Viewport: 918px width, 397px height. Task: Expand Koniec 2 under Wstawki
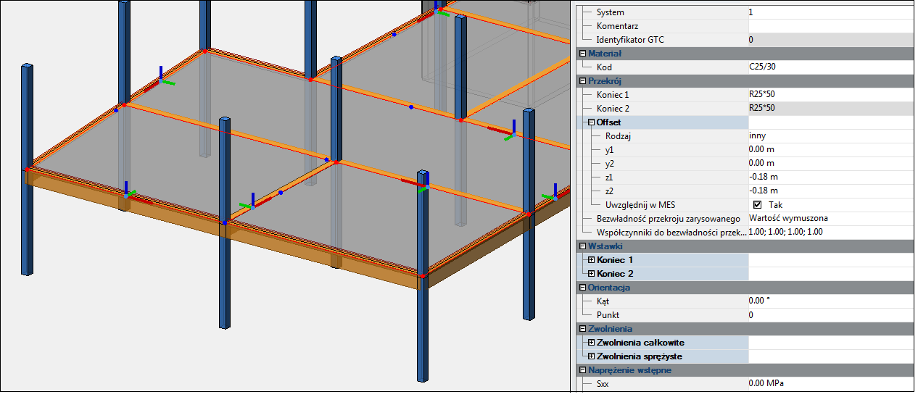591,274
